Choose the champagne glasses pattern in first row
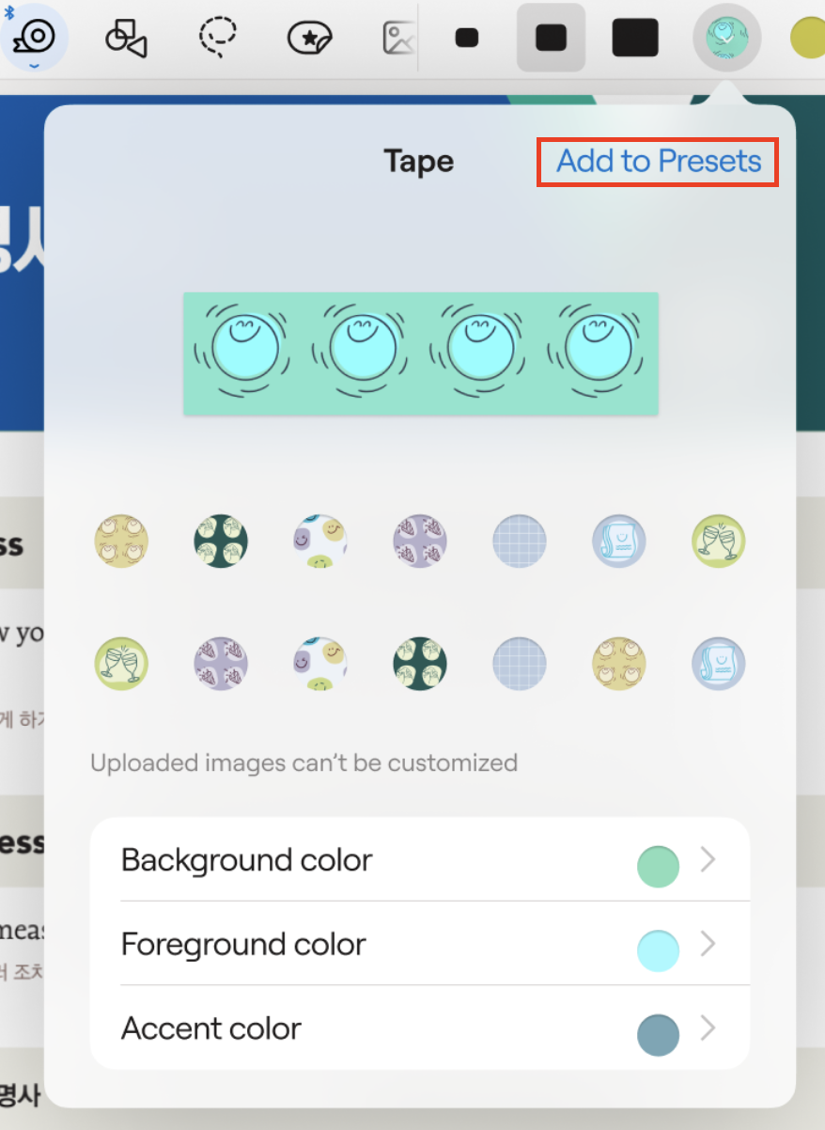The width and height of the screenshot is (825, 1130). click(718, 541)
